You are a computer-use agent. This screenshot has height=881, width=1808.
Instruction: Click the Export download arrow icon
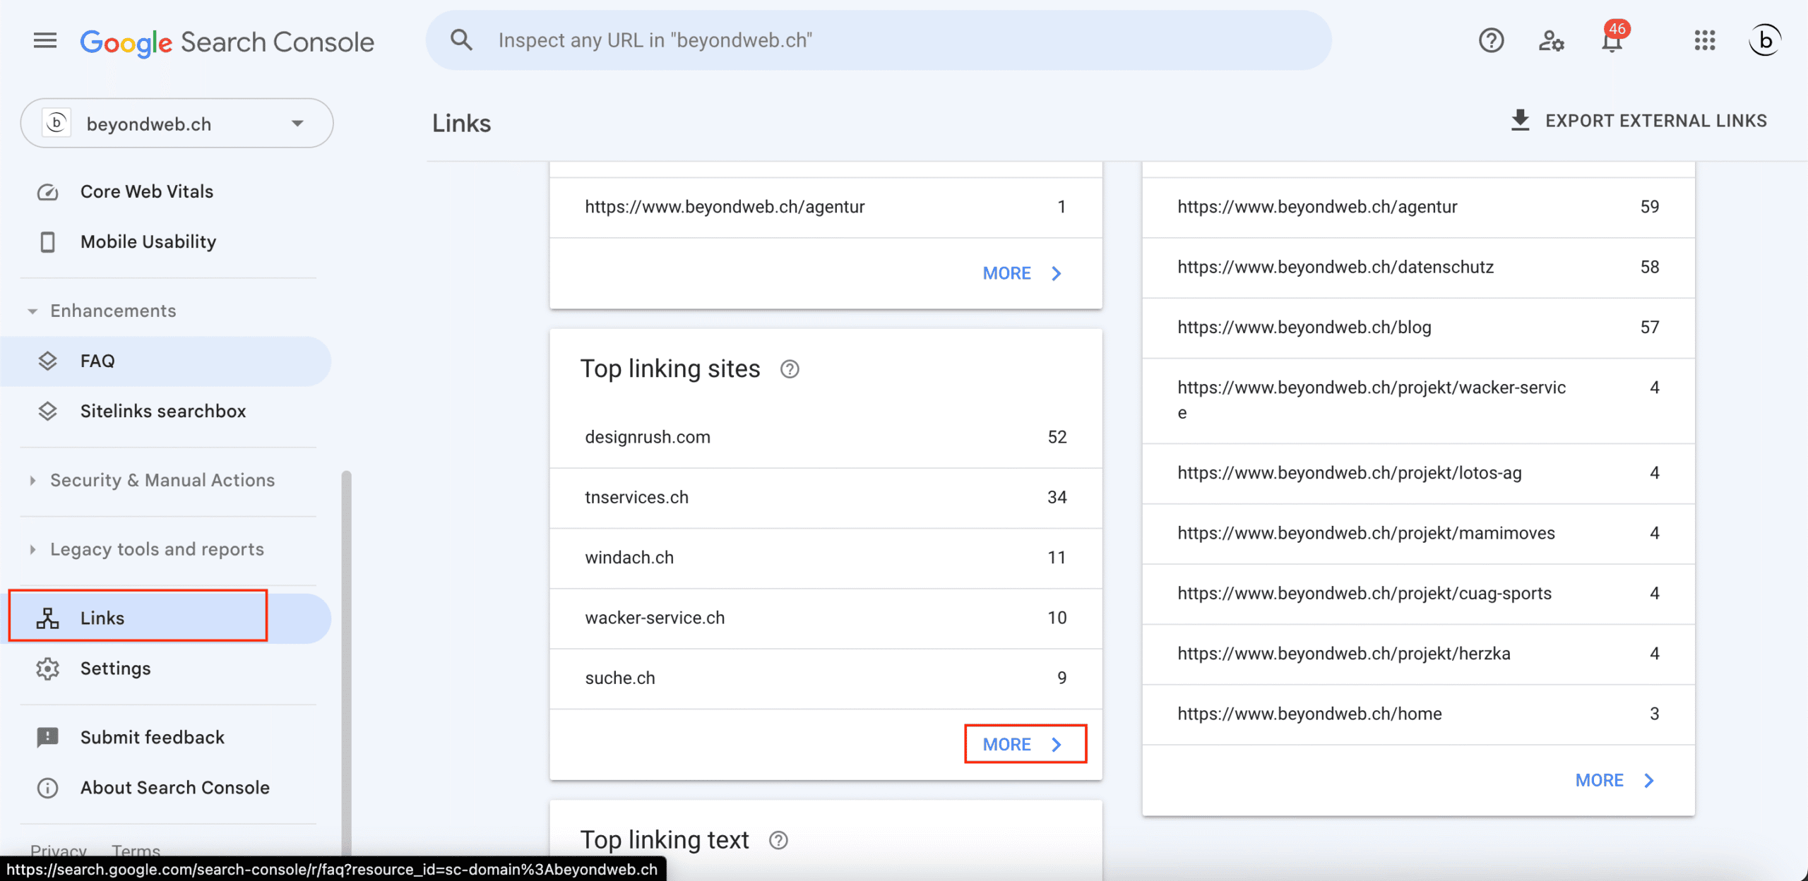pyautogui.click(x=1520, y=121)
